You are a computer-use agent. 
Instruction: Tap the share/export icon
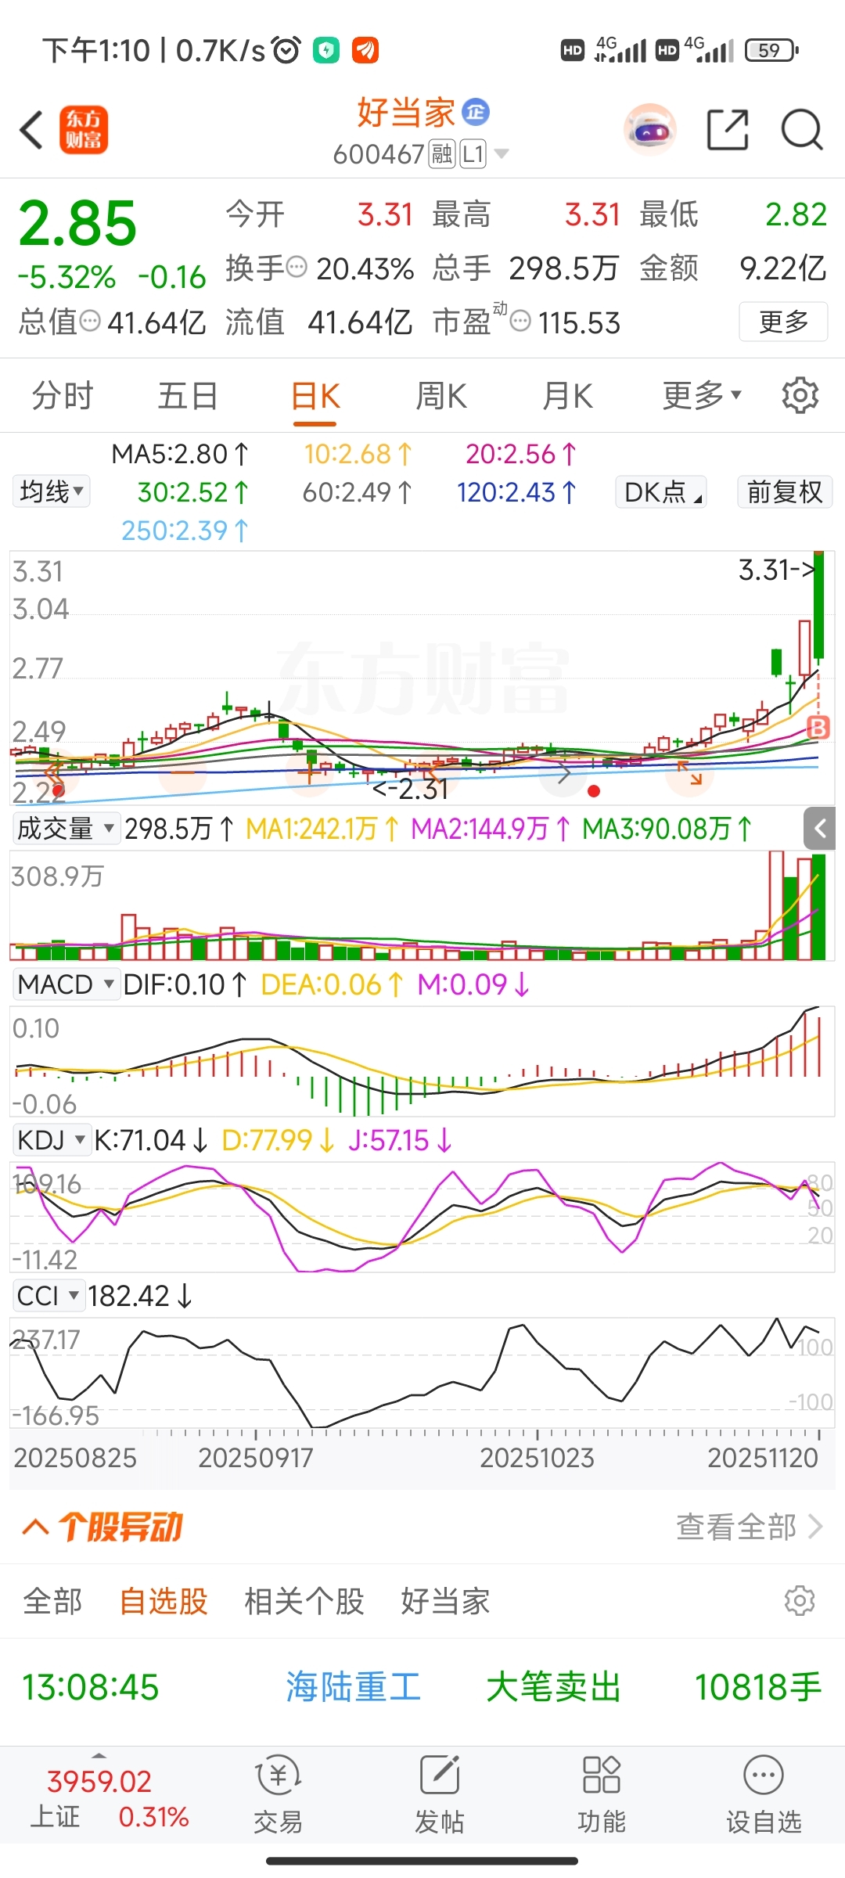coord(728,130)
